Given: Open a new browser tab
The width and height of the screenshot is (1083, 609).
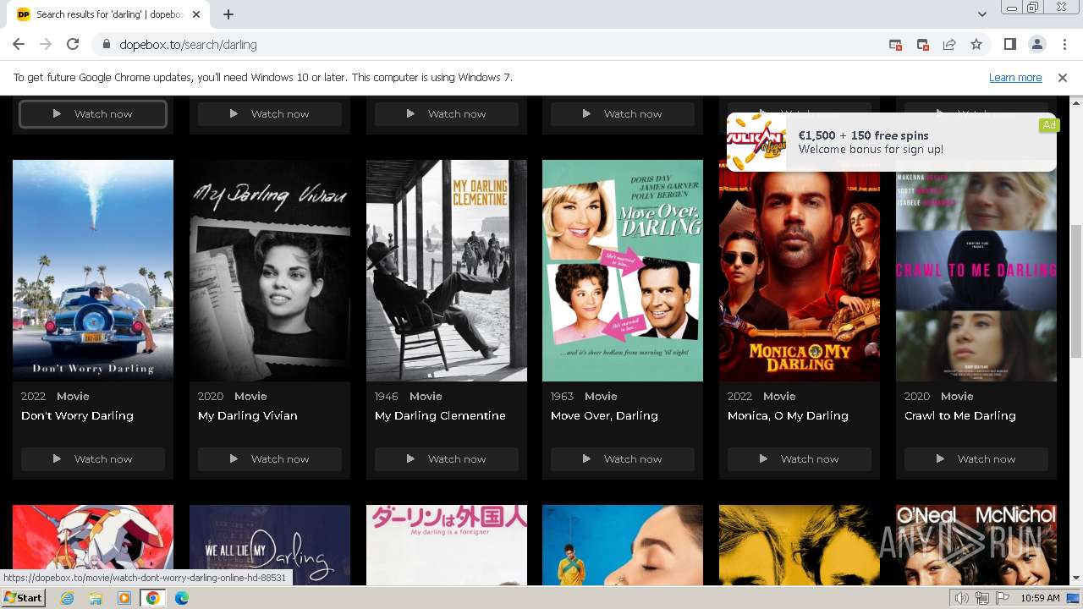Looking at the screenshot, I should pos(228,14).
